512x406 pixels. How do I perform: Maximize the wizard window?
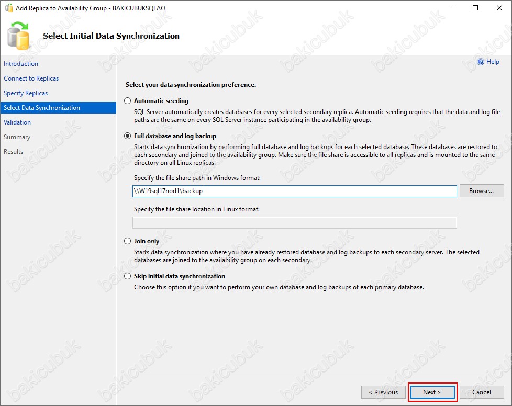tap(475, 8)
